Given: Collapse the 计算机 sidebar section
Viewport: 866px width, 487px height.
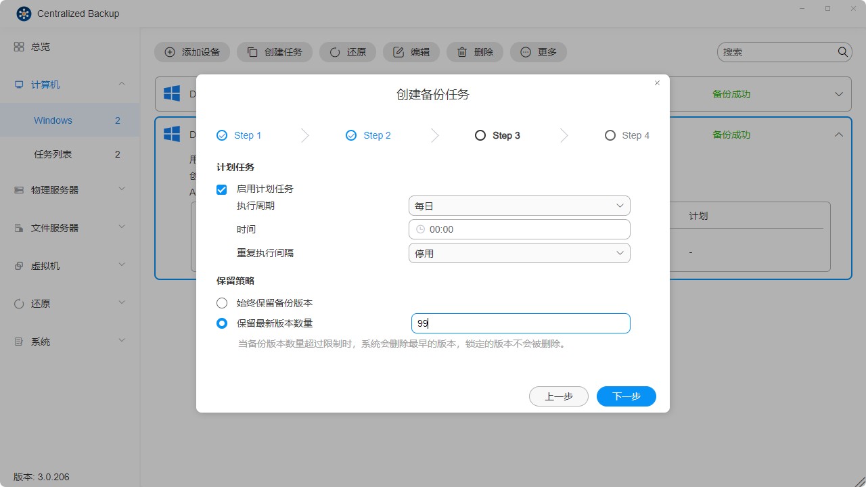Looking at the screenshot, I should (122, 84).
